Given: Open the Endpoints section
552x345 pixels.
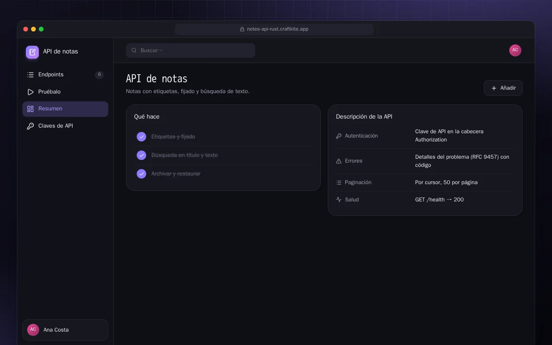Looking at the screenshot, I should (65, 75).
